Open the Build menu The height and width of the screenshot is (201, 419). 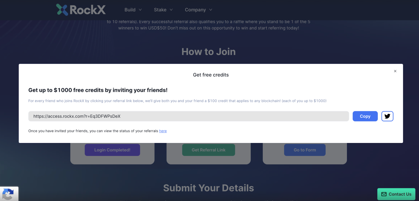tap(130, 9)
